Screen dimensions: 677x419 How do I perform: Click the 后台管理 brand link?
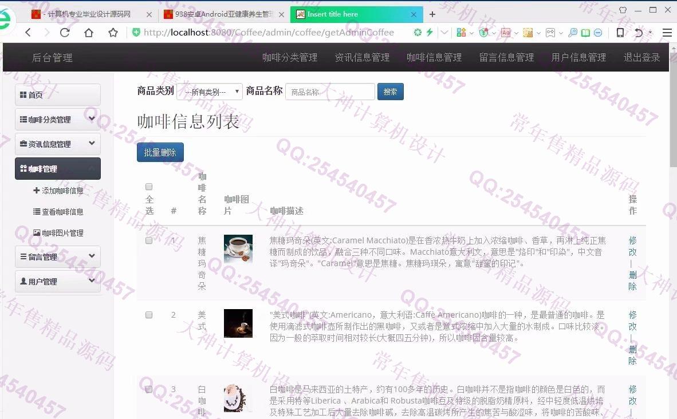(x=52, y=57)
